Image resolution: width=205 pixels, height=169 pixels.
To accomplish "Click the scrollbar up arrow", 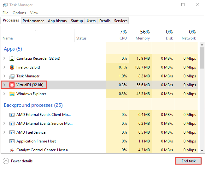I will (x=202, y=45).
